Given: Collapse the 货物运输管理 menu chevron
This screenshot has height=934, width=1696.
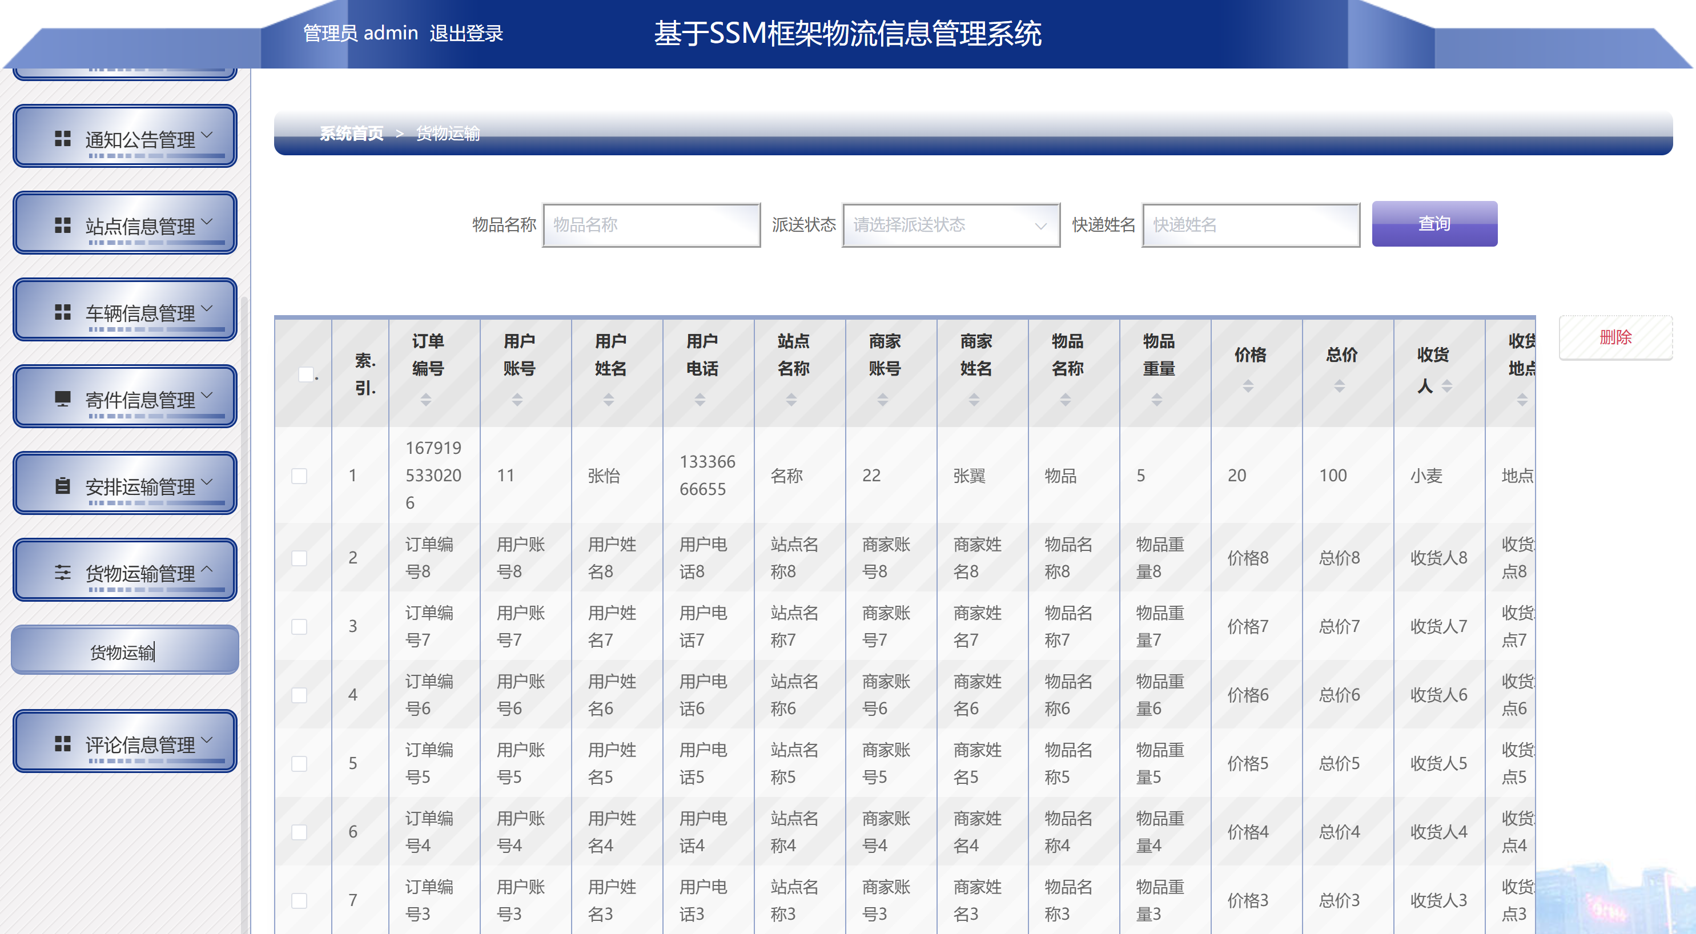Looking at the screenshot, I should point(207,569).
